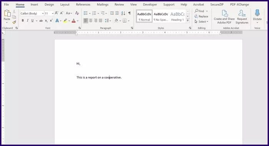Toggle Superscript formatting
The height and width of the screenshot is (146, 269).
point(51,21)
